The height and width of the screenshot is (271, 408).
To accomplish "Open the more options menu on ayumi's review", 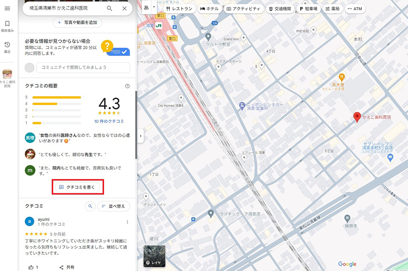I will pyautogui.click(x=127, y=222).
